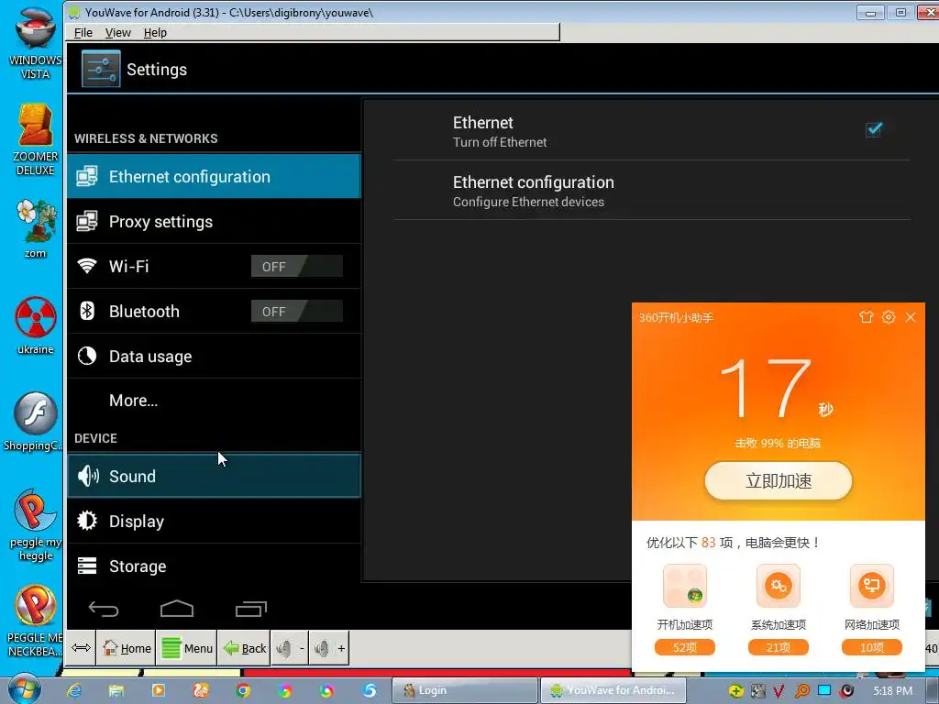
Task: Open PEGGLE ME NECKBEA desktop icon
Action: point(36,621)
